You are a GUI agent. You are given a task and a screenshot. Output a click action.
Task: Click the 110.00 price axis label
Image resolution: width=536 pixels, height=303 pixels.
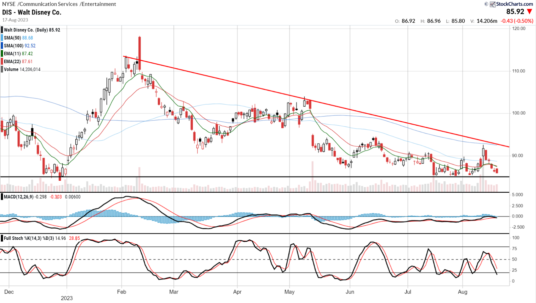tap(519, 71)
